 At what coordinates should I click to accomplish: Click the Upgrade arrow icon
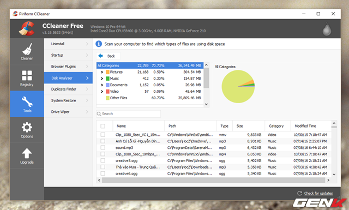click(x=27, y=153)
